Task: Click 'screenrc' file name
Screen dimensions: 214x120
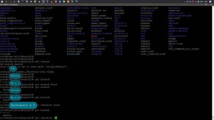Action: pyautogui.click(x=146, y=13)
